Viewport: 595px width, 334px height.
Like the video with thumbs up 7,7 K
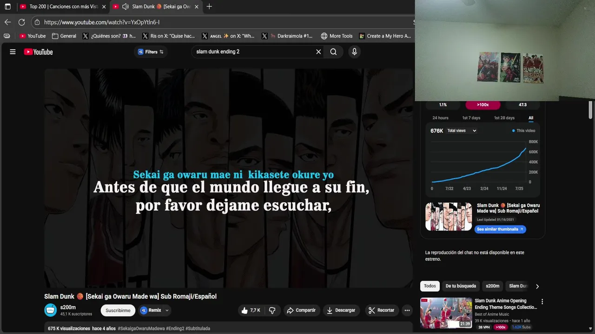251,310
